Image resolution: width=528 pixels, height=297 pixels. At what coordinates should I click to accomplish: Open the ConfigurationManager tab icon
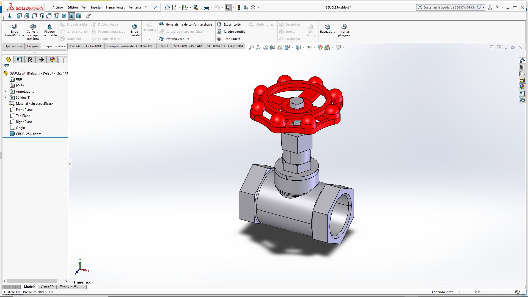(30, 59)
